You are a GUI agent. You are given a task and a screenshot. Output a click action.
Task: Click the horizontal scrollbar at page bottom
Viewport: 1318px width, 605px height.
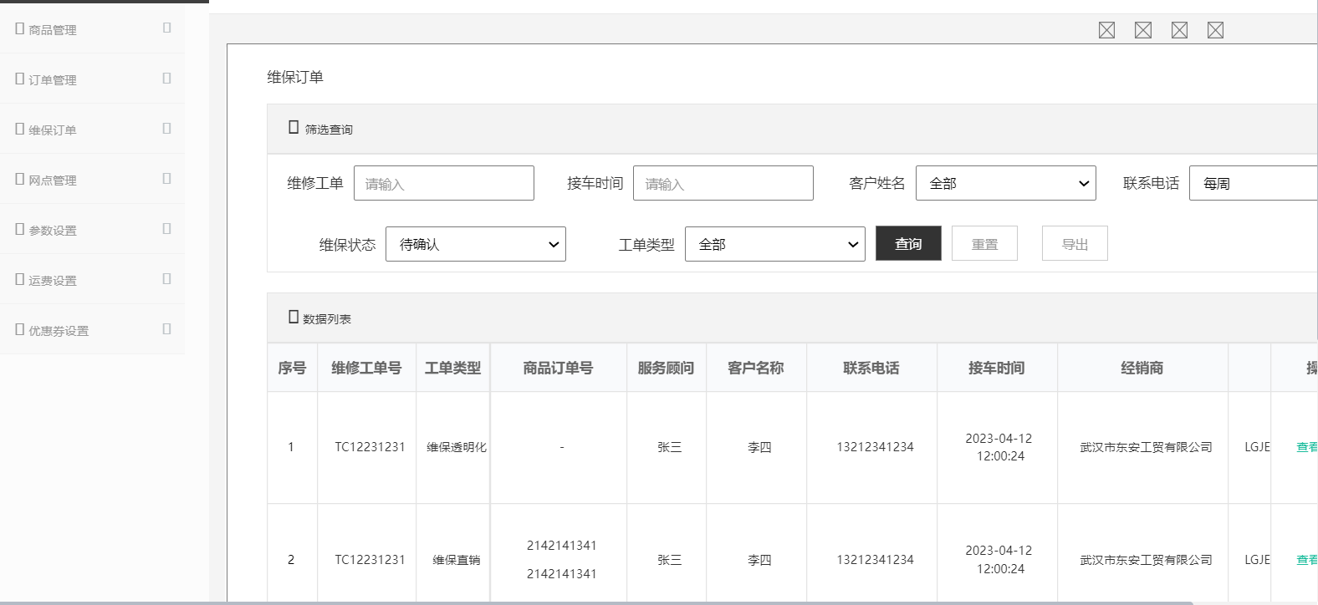[x=596, y=602]
